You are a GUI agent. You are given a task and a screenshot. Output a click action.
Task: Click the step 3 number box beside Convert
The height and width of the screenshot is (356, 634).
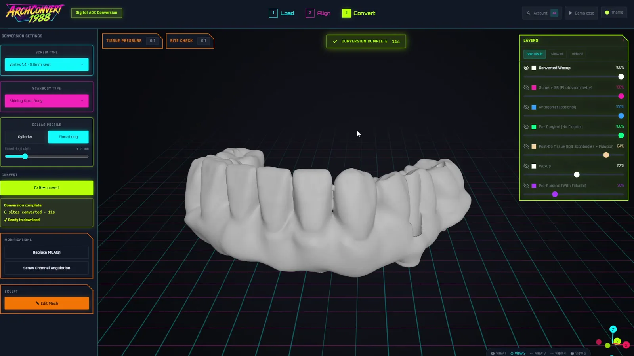pyautogui.click(x=346, y=13)
